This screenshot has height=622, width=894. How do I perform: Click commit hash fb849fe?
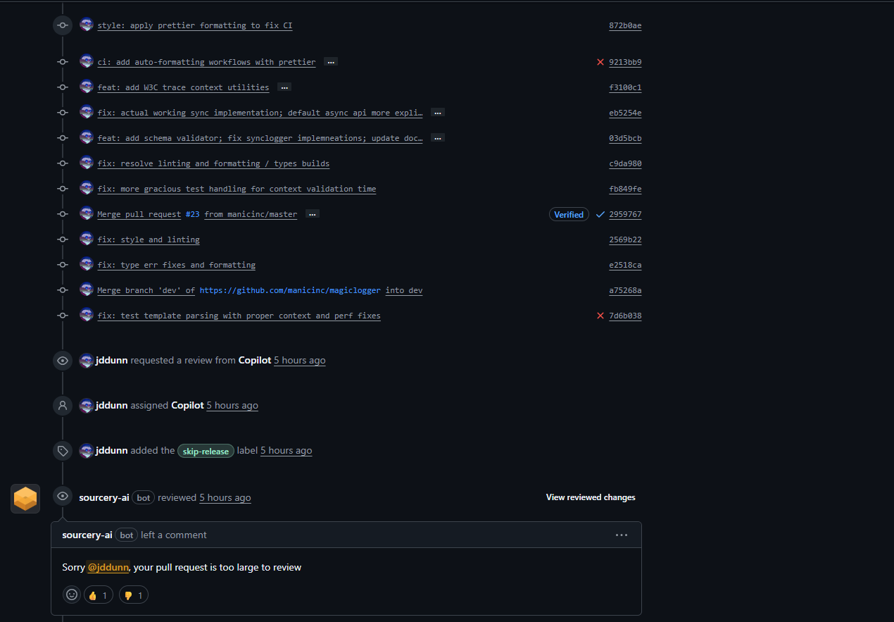(625, 189)
